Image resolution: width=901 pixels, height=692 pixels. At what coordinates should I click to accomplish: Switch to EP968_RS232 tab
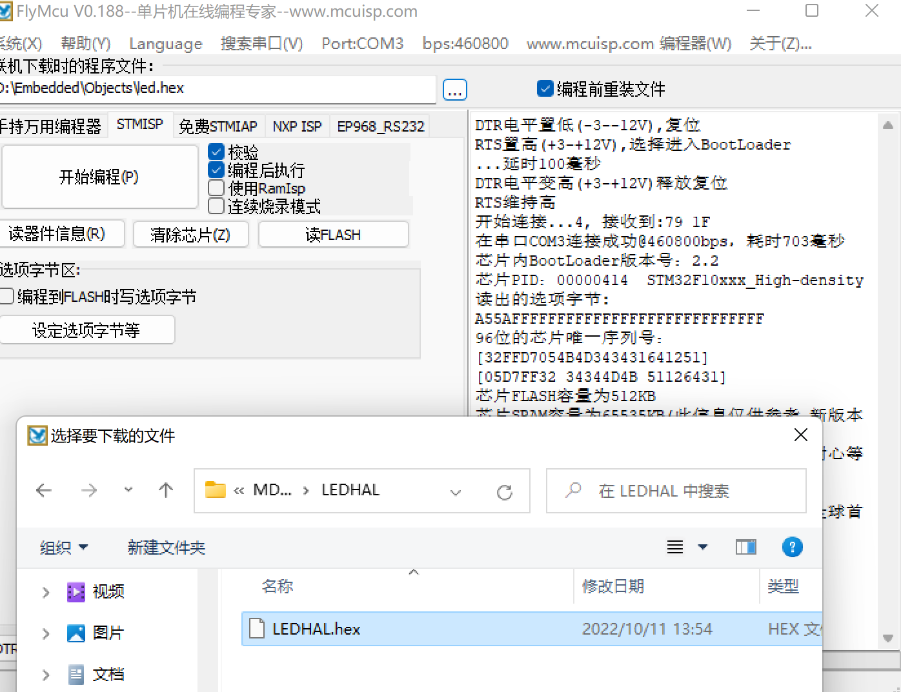click(381, 126)
